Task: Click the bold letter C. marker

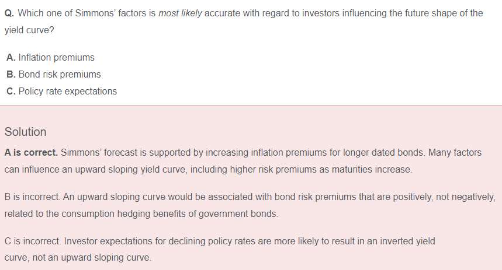Action: [11, 92]
